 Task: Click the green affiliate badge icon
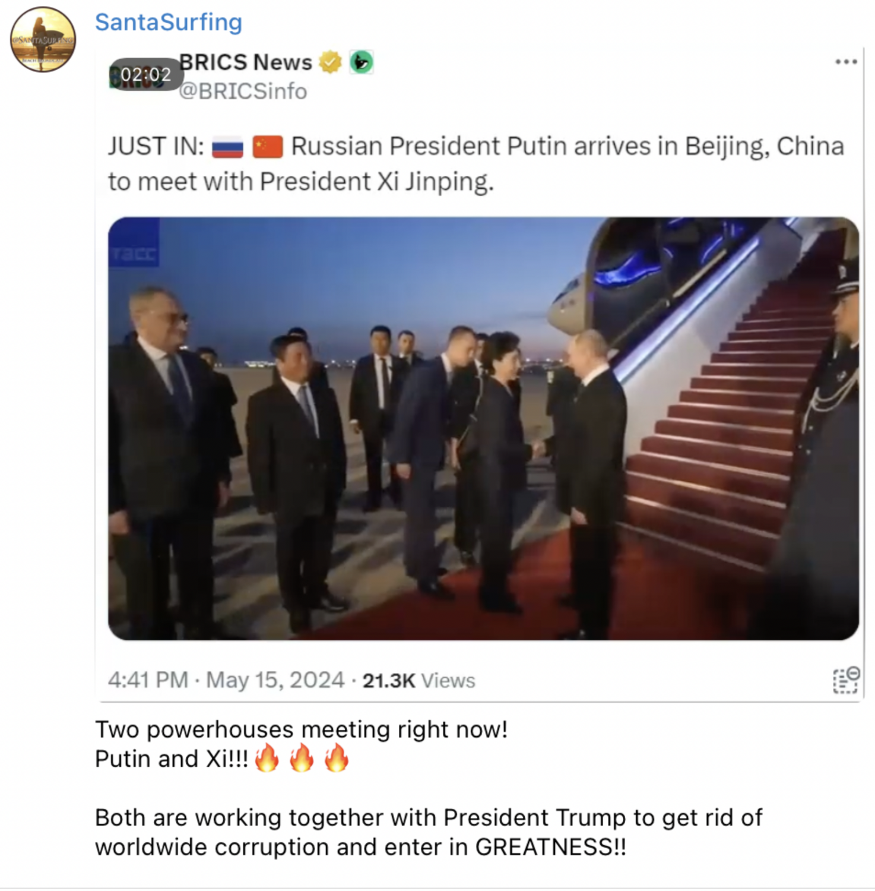click(x=362, y=62)
